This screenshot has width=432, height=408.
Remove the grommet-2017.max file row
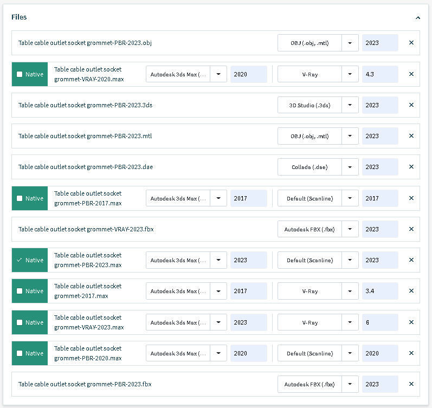(x=411, y=291)
